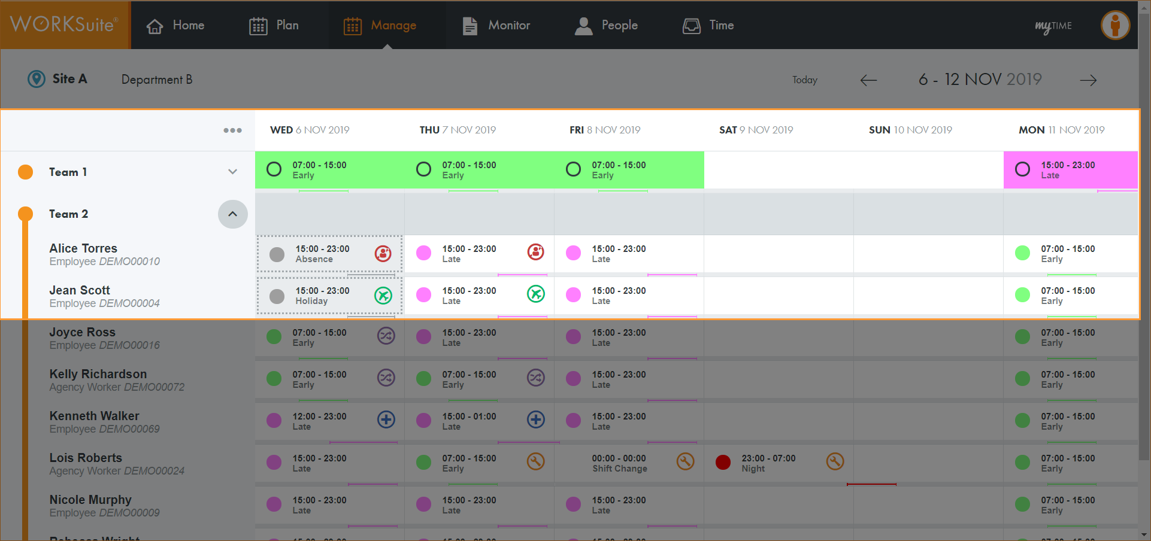Click the shift swap icon on Joyce Ross' Wednesday shift
Image resolution: width=1151 pixels, height=541 pixels.
click(x=386, y=336)
